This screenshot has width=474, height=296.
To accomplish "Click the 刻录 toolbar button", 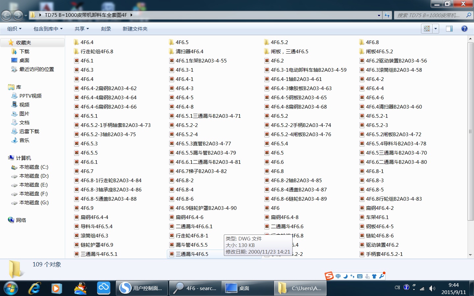I will 106,29.
